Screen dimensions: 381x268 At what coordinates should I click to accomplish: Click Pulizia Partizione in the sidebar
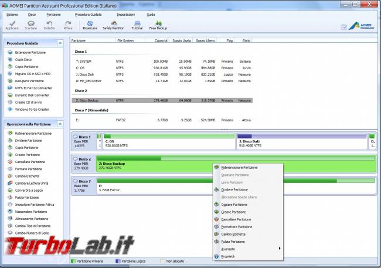pos(27,198)
